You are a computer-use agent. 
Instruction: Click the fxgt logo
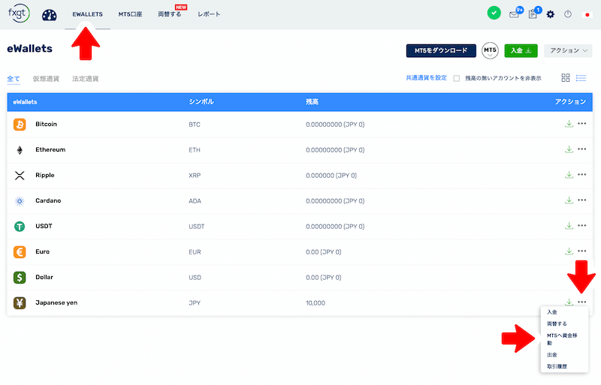pyautogui.click(x=18, y=14)
